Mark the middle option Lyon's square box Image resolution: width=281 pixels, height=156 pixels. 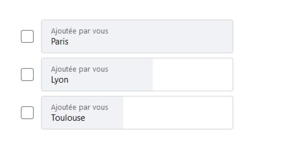click(x=27, y=75)
